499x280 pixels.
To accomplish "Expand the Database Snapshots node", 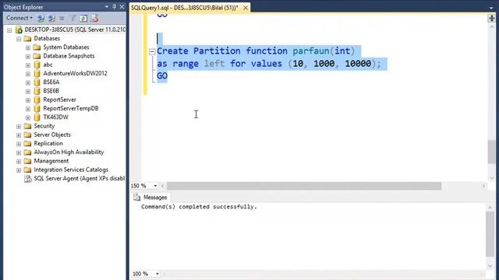I will [x=28, y=56].
